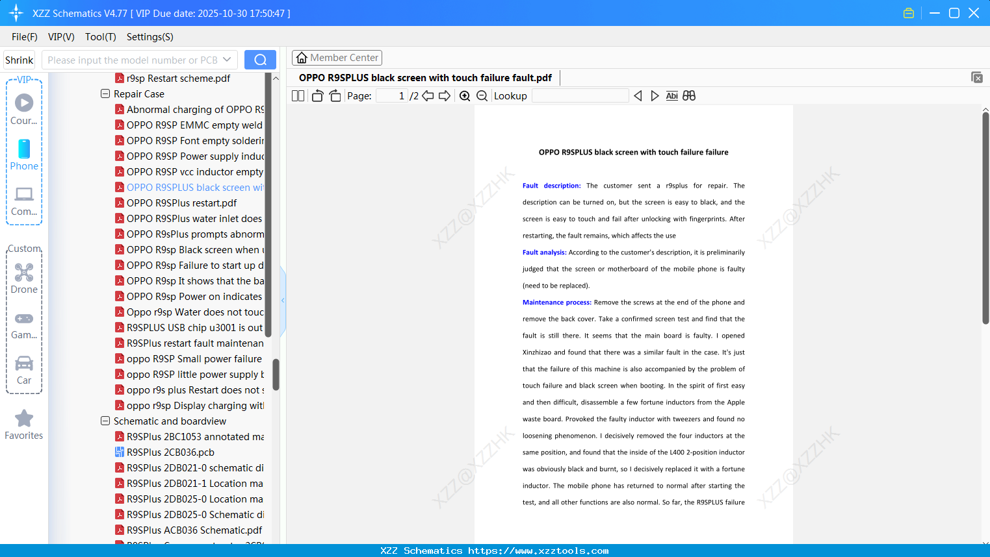
Task: Open R9SPlus 2DB021-0 schematic diagram file
Action: click(190, 467)
